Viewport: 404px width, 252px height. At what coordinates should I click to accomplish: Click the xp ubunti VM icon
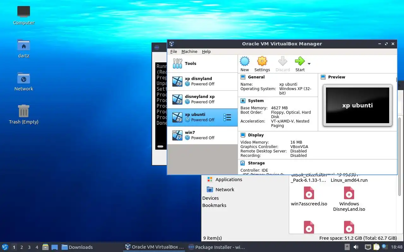[x=177, y=117]
